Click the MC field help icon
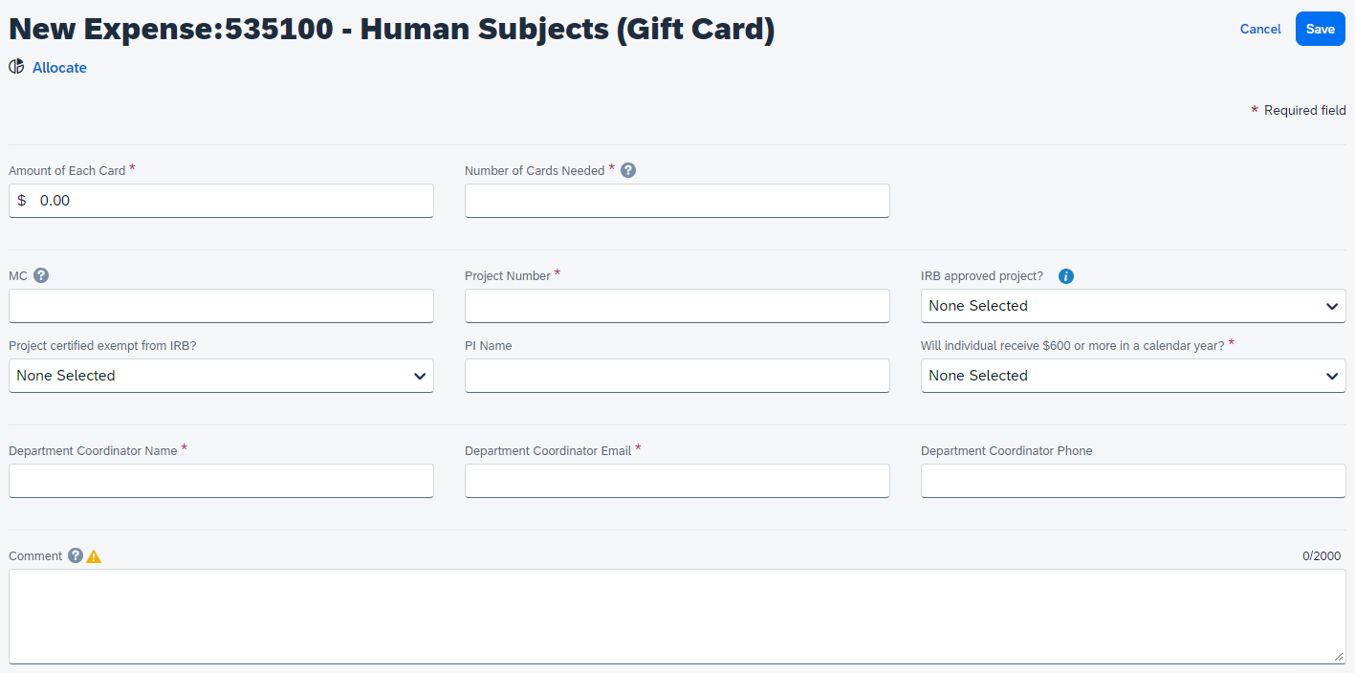Image resolution: width=1355 pixels, height=673 pixels. [41, 275]
